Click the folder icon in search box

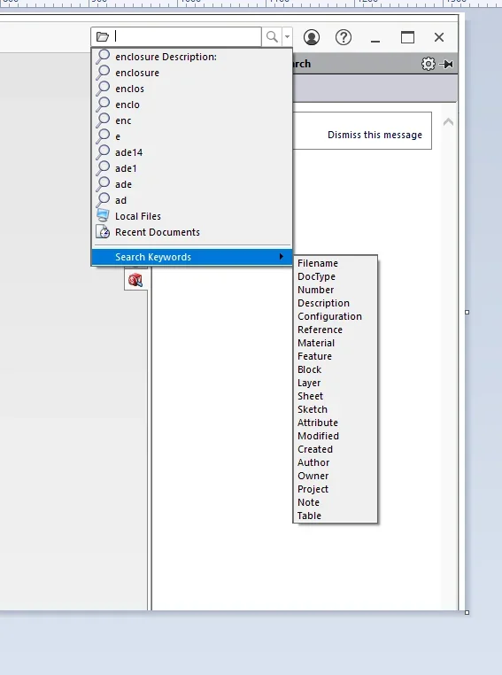click(x=103, y=37)
